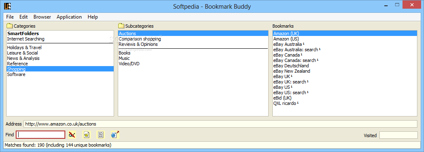Maximize the Bookmark Buddy window
424x152 pixels.
(x=397, y=5)
